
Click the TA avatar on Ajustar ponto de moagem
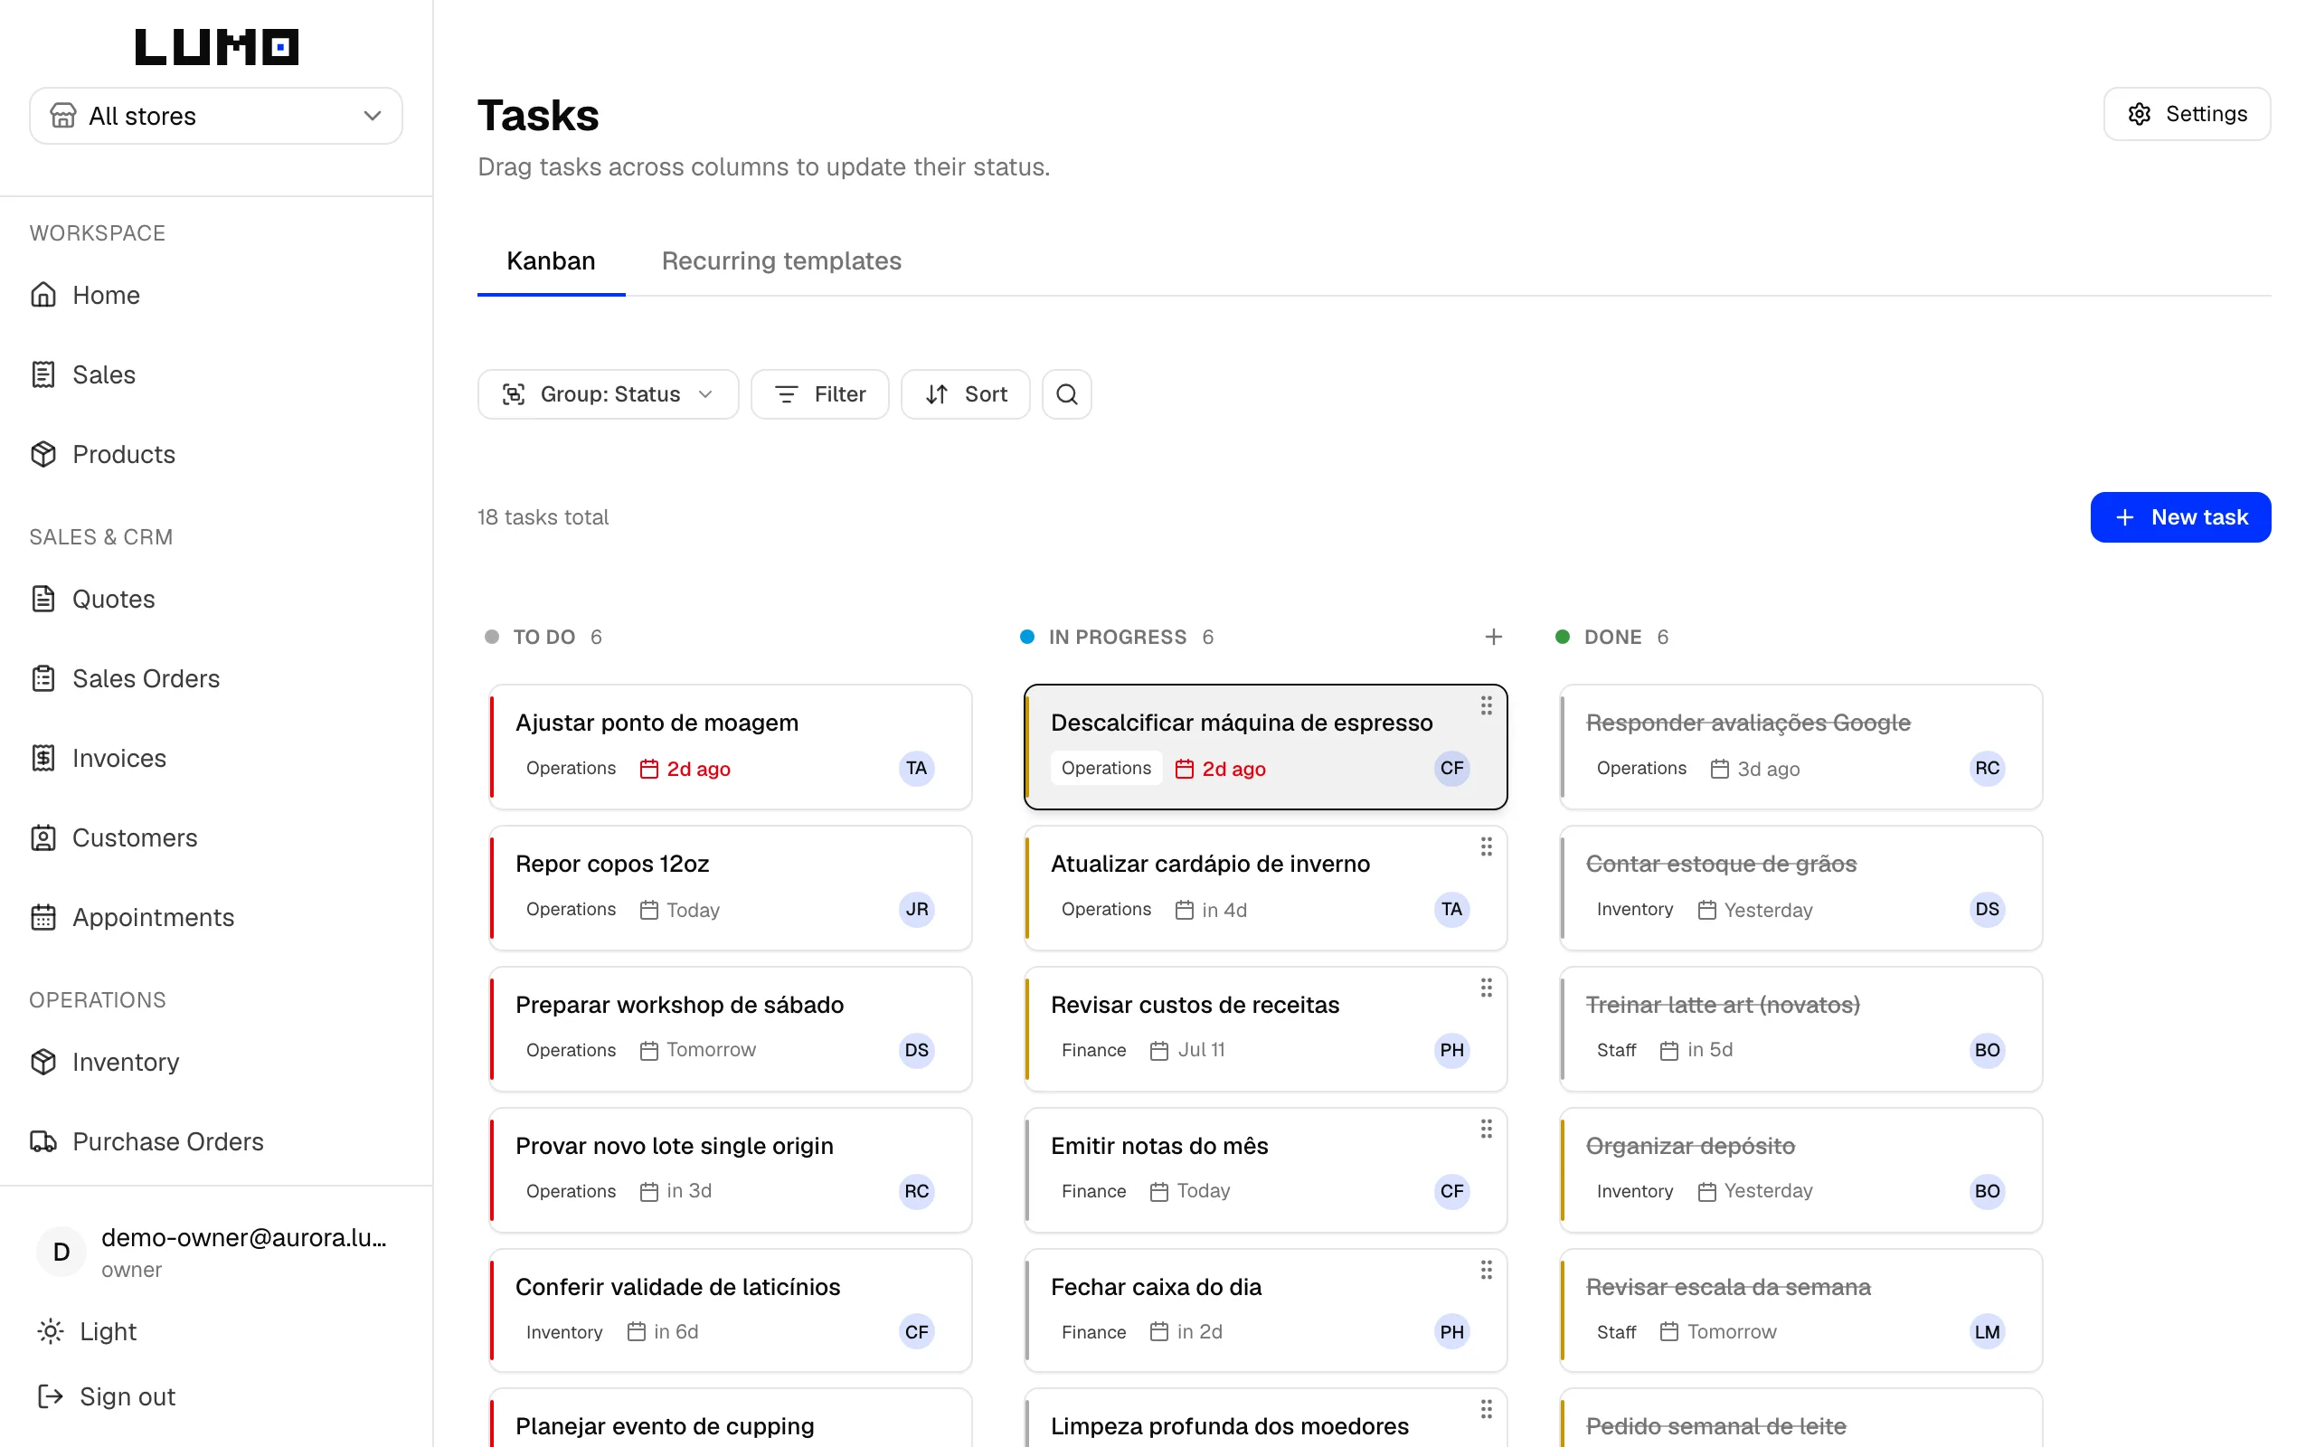coord(915,769)
